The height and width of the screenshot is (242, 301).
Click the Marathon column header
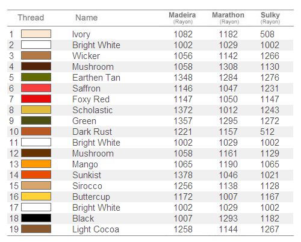(x=228, y=17)
